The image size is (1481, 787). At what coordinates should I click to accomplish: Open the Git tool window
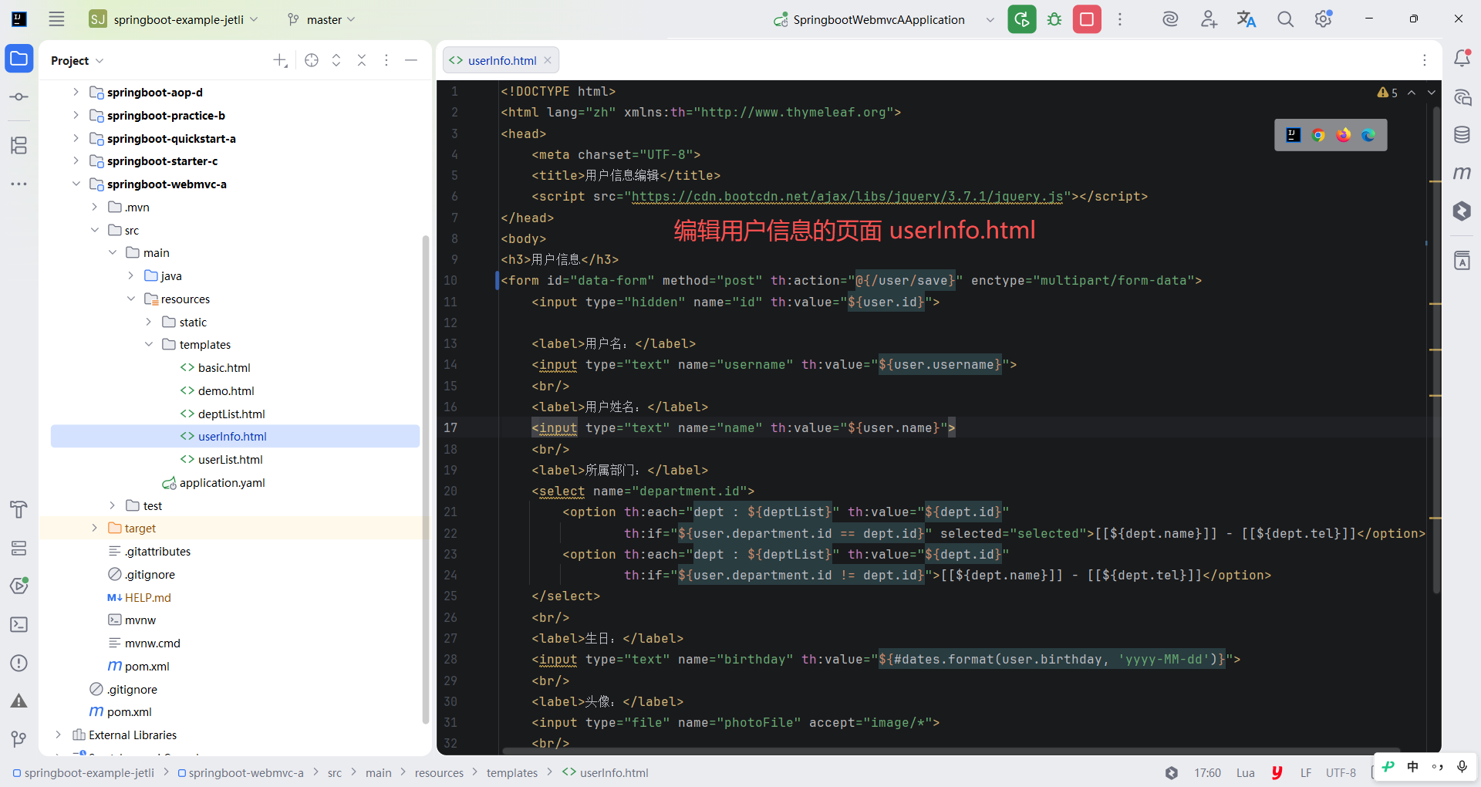[19, 739]
